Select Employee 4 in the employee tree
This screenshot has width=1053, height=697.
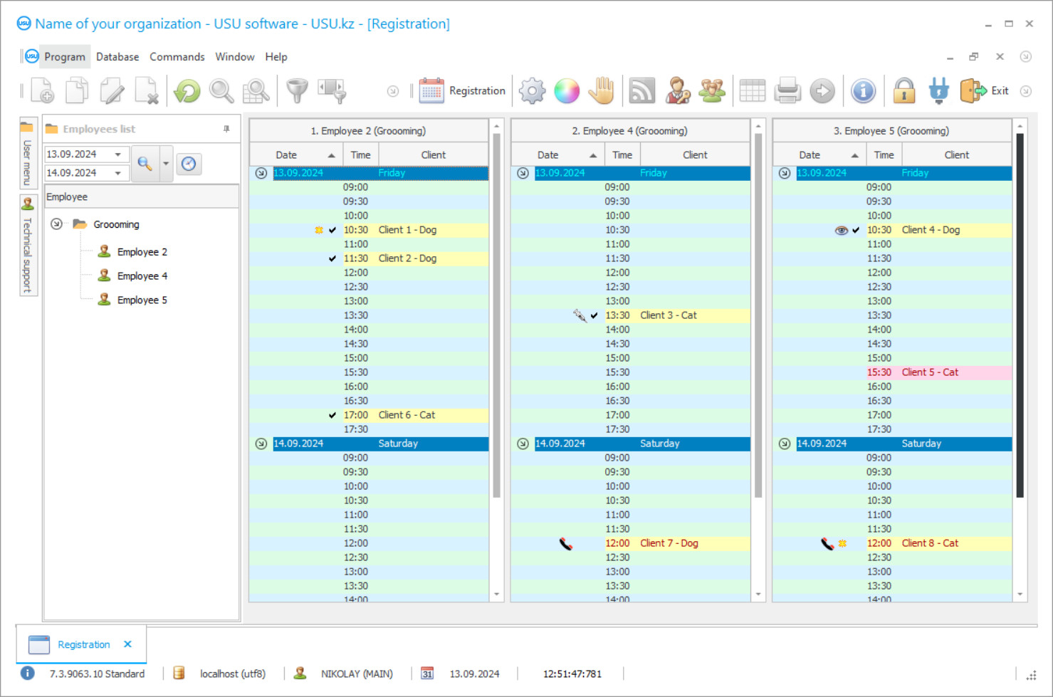click(142, 276)
